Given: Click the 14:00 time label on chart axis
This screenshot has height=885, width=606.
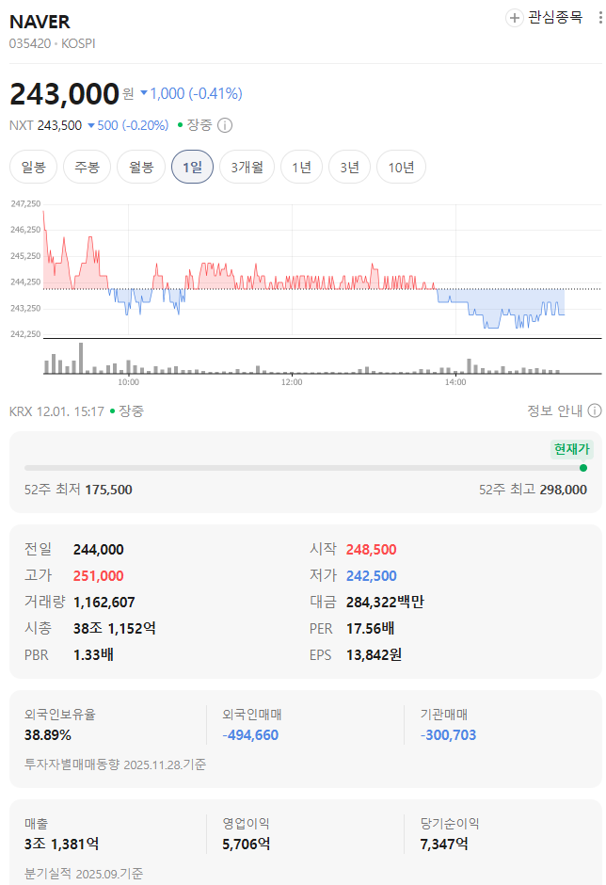Looking at the screenshot, I should point(455,382).
